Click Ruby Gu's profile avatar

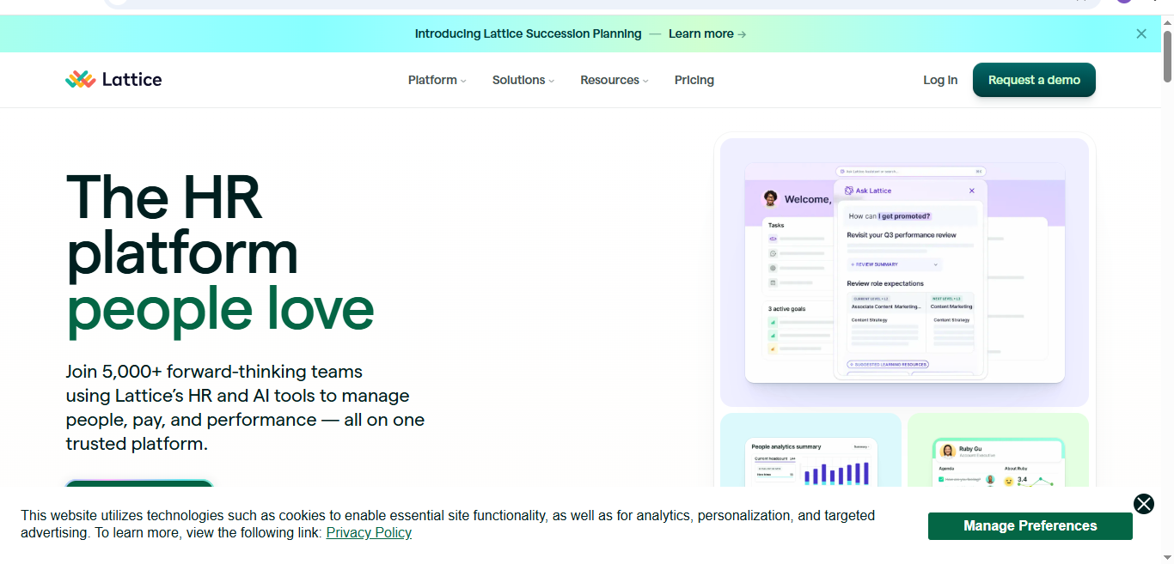(x=947, y=451)
